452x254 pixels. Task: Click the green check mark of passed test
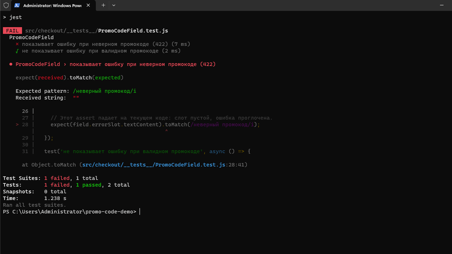coord(17,51)
